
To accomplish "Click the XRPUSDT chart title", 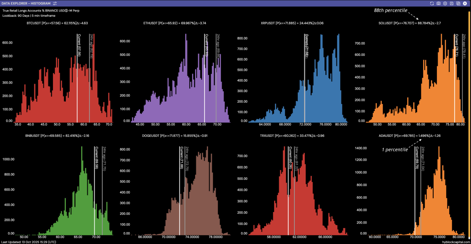I will click(292, 23).
